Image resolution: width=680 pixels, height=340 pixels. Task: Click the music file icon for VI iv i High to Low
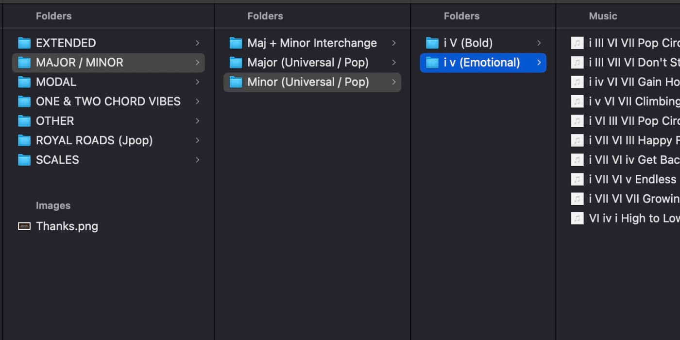[577, 219]
